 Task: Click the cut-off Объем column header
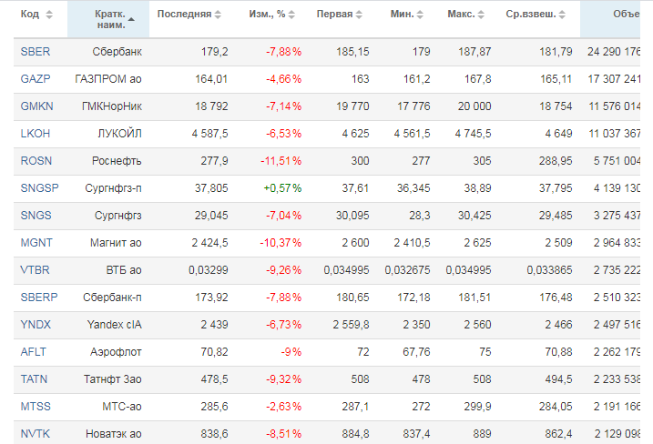point(610,19)
